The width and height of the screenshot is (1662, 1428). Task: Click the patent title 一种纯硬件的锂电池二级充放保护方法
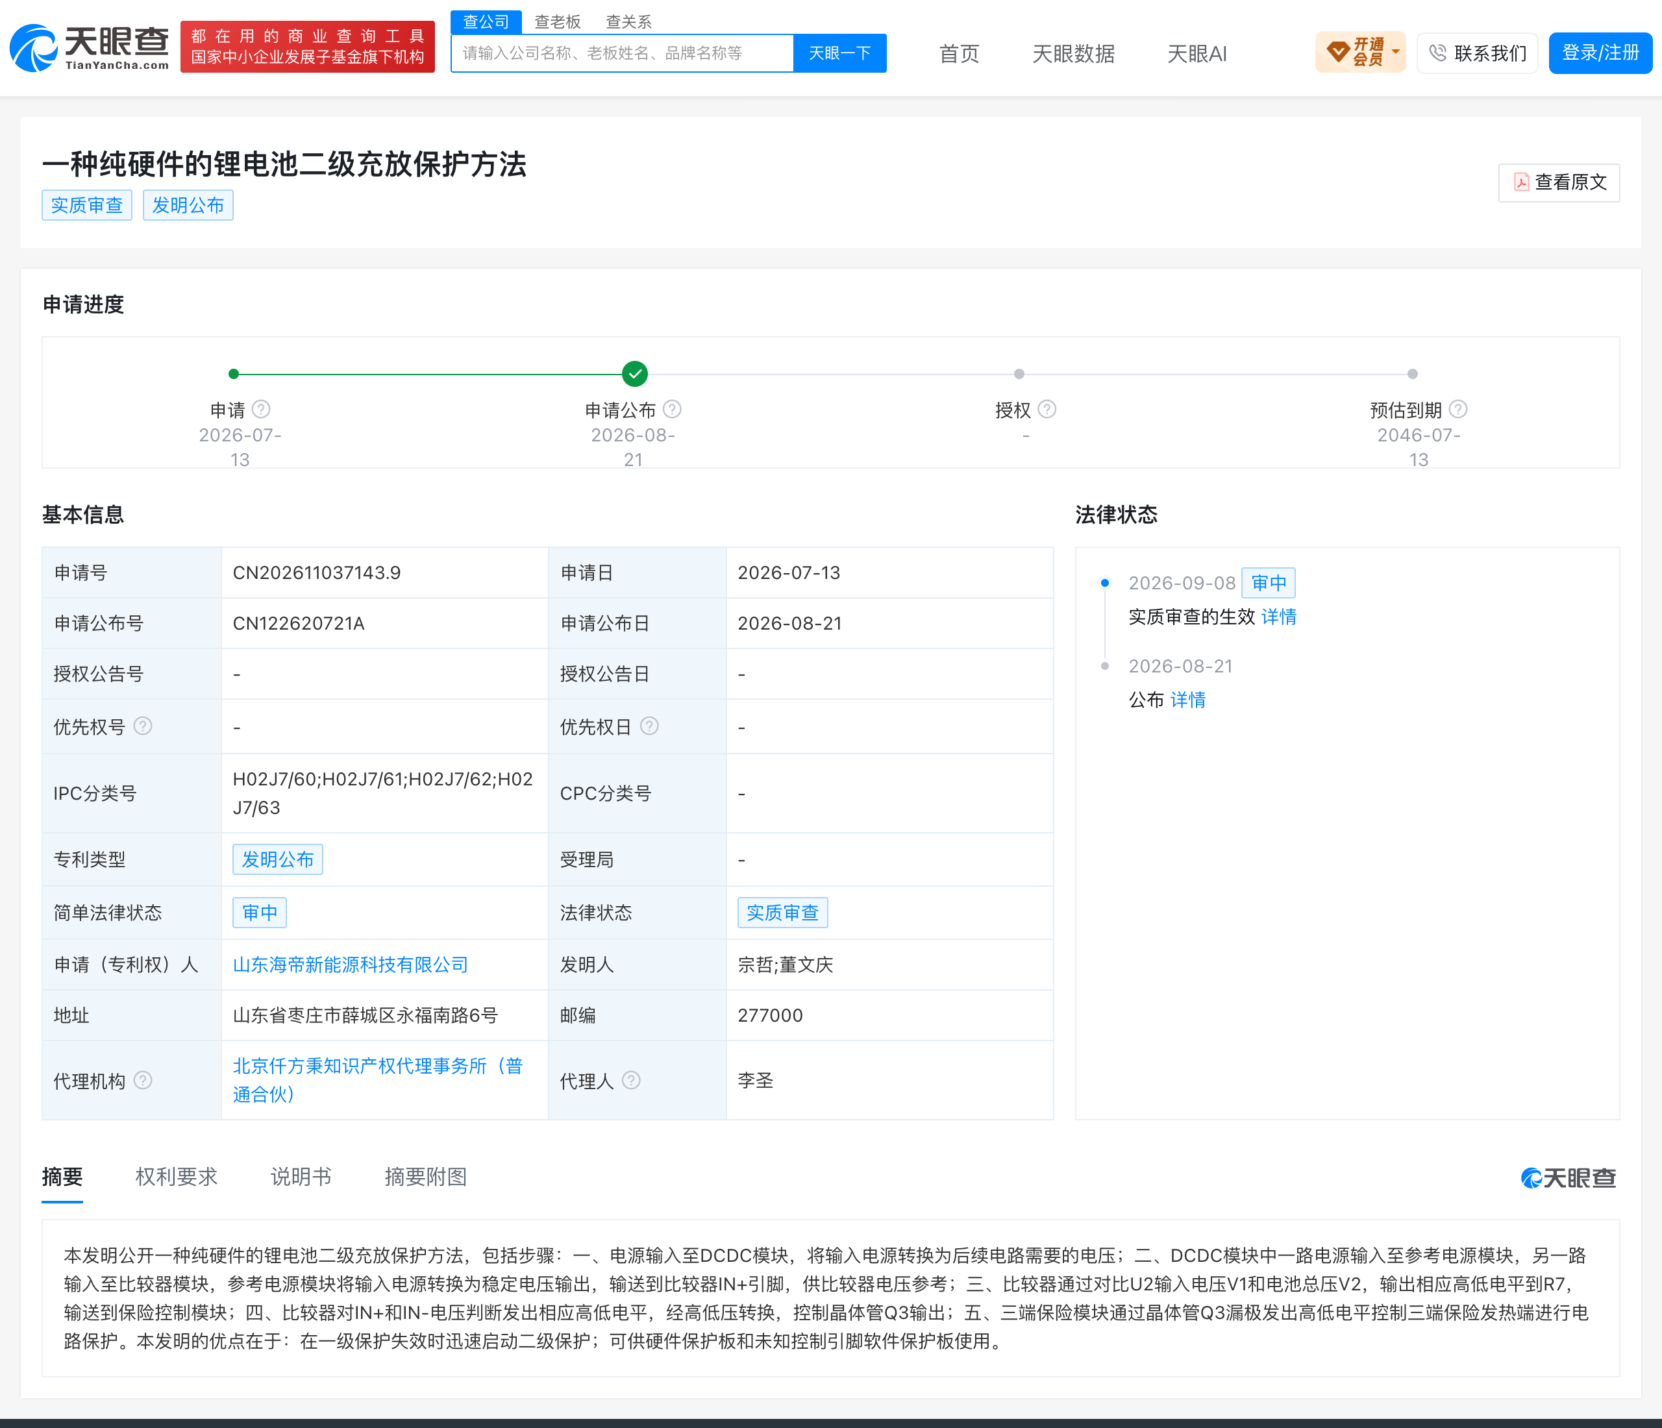[x=284, y=164]
